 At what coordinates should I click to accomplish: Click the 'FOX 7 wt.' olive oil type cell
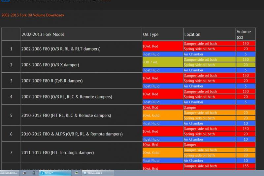163,62
